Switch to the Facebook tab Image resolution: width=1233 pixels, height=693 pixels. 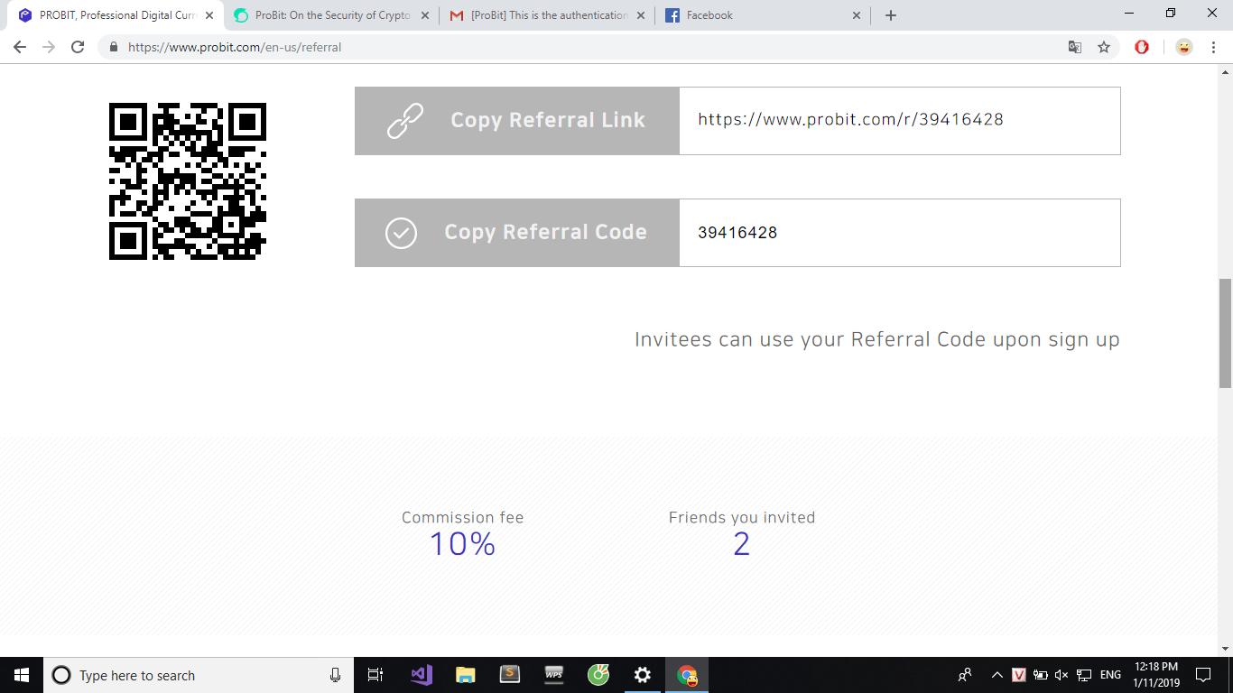click(x=765, y=15)
